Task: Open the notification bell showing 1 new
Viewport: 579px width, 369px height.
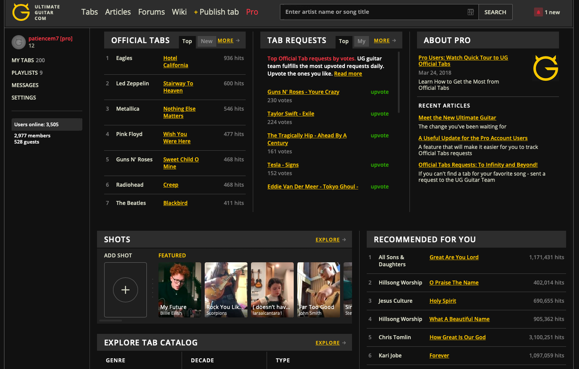Action: (539, 12)
